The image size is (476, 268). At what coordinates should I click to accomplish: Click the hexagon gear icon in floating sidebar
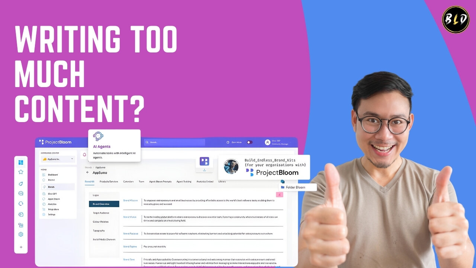[x=21, y=234]
